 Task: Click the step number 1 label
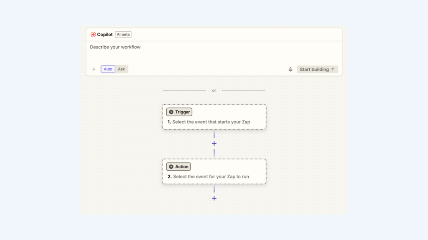(169, 122)
